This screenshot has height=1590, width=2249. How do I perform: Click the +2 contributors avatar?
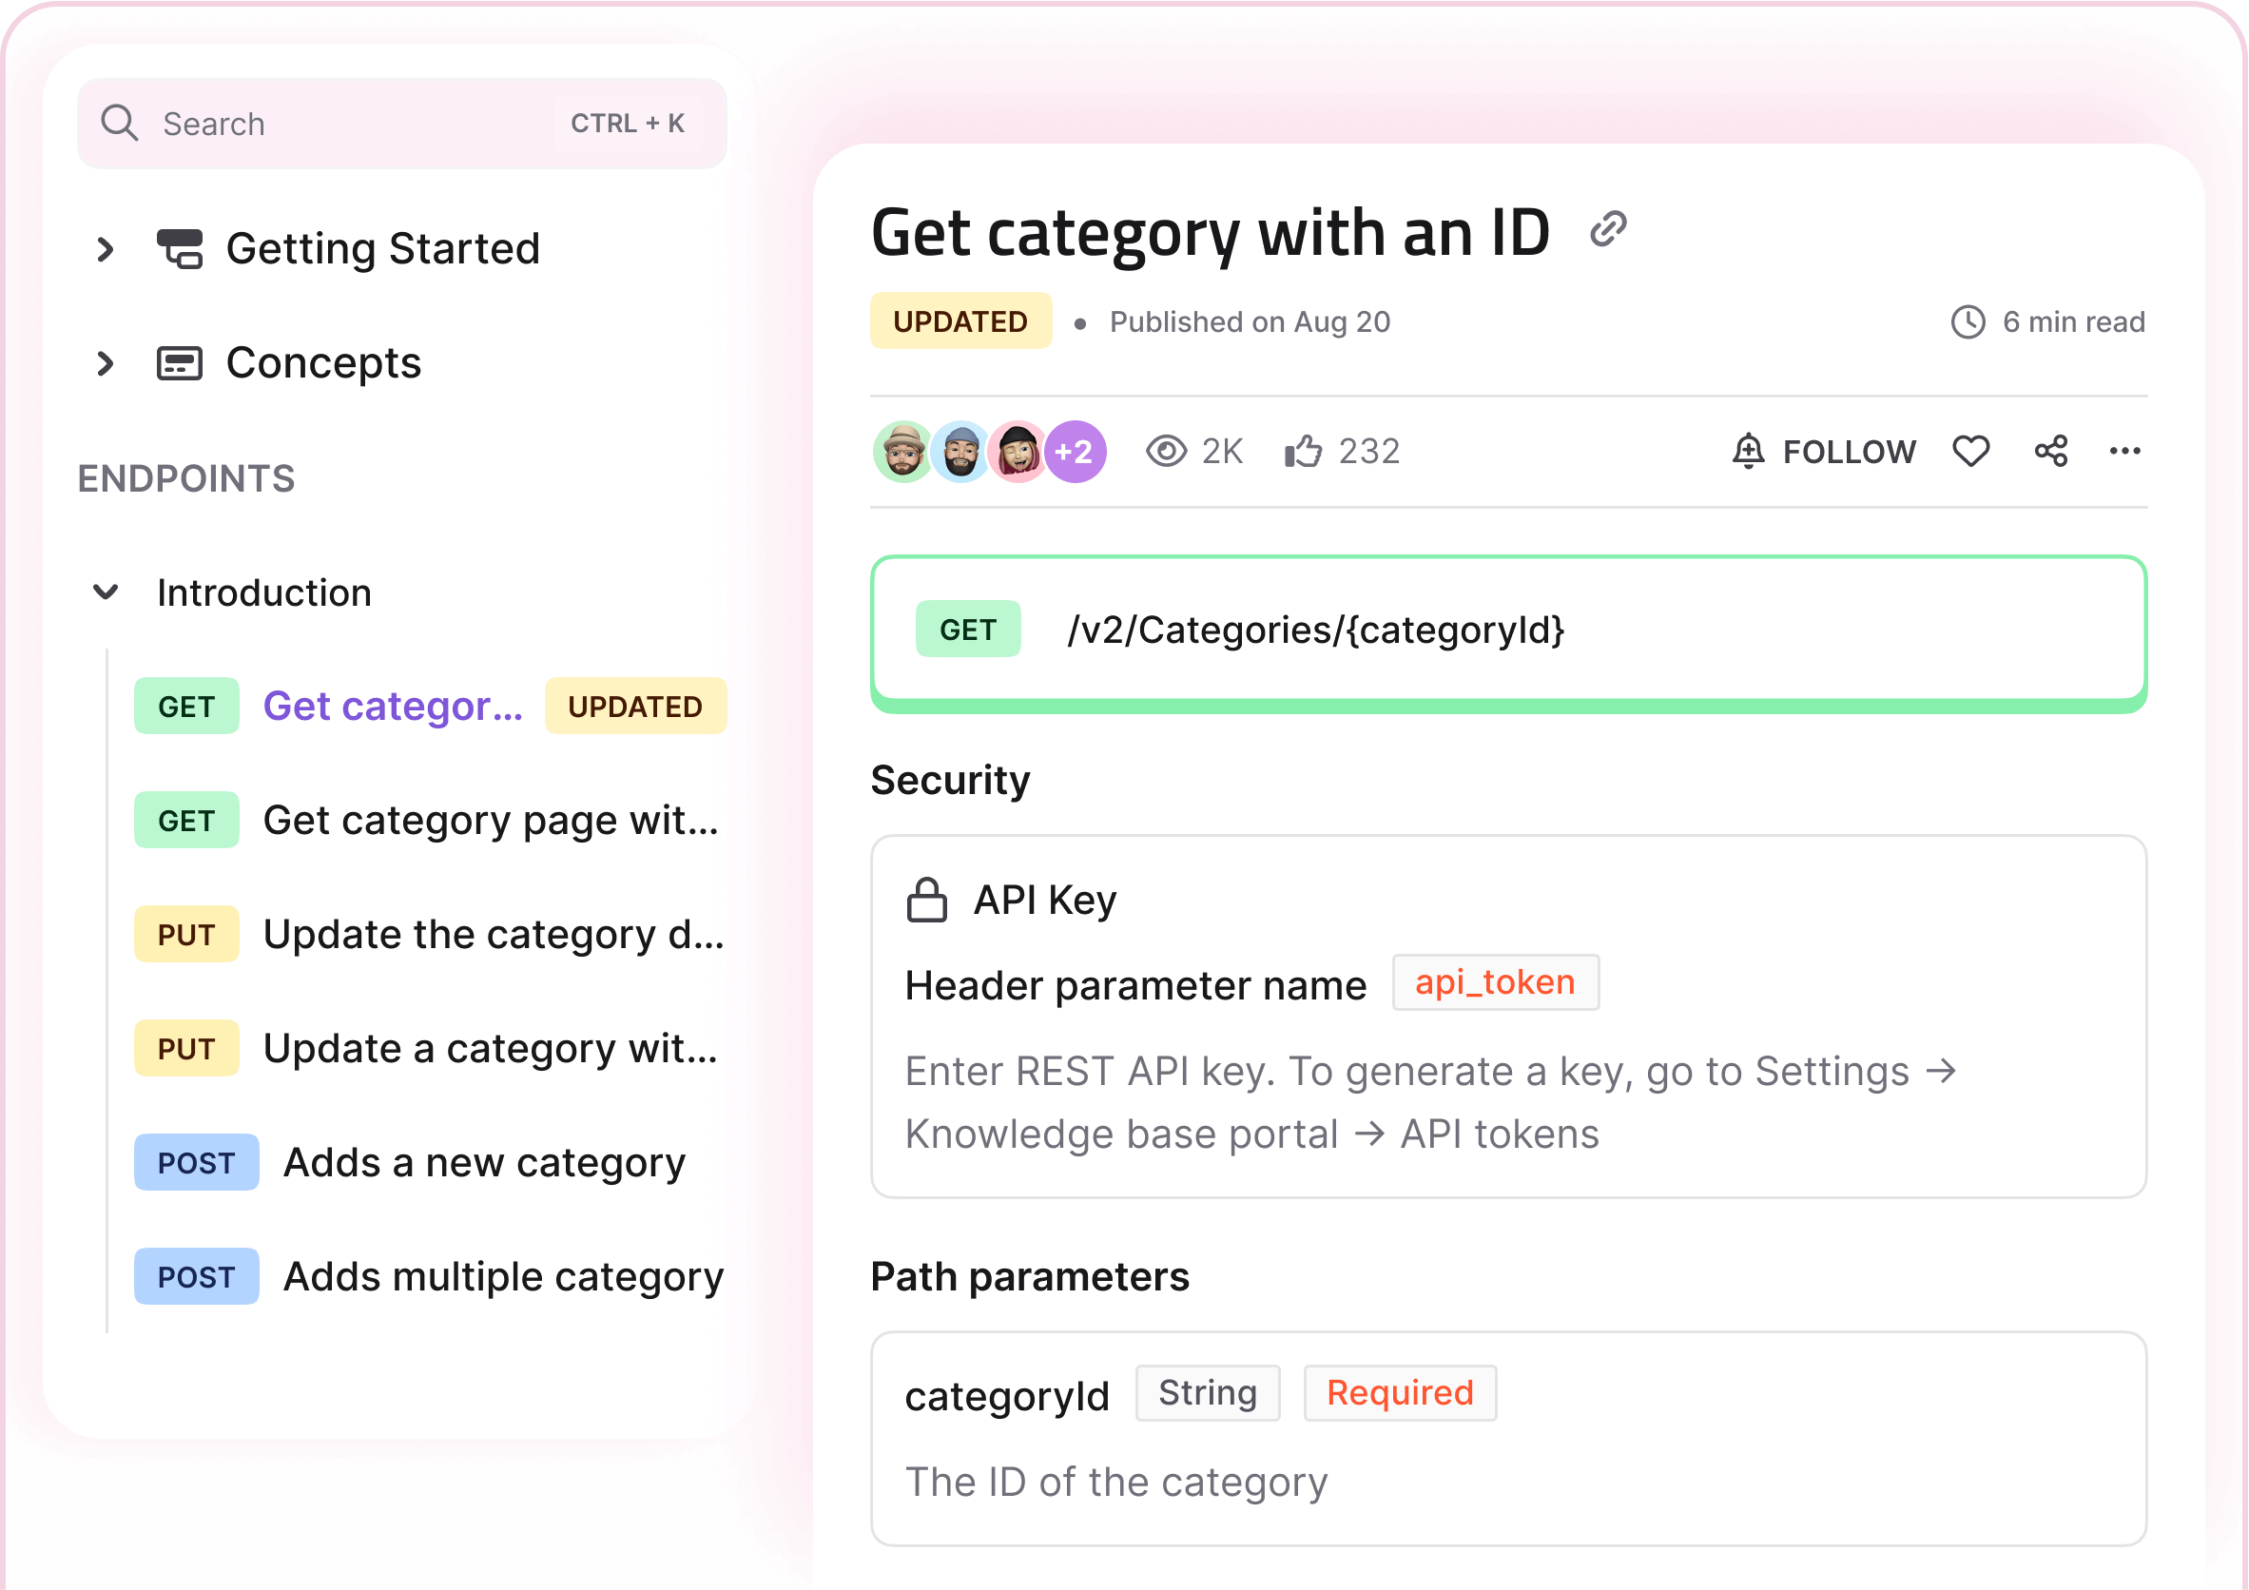[1076, 452]
